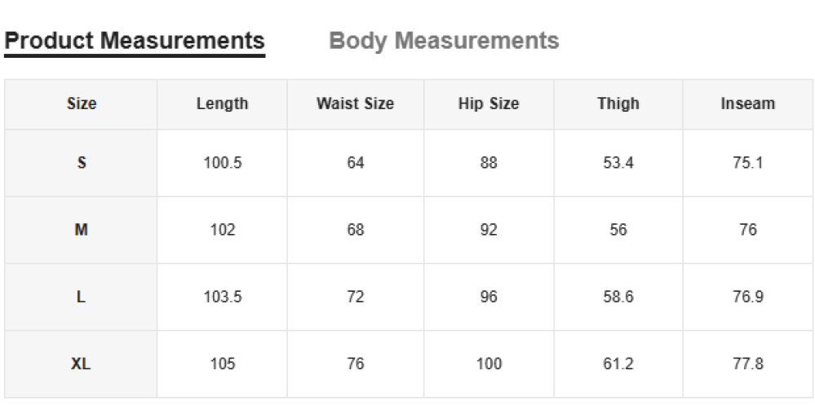Select the Hip Size column header
The height and width of the screenshot is (414, 815).
(x=489, y=103)
